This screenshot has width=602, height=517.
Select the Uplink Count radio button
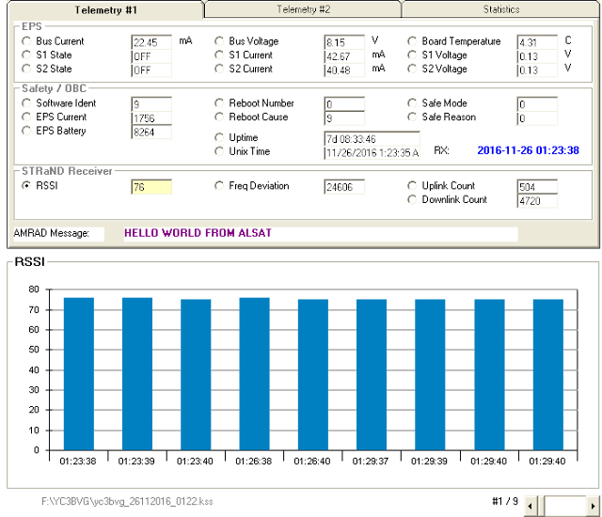[x=412, y=185]
